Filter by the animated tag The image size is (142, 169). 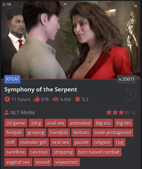[x=80, y=123]
